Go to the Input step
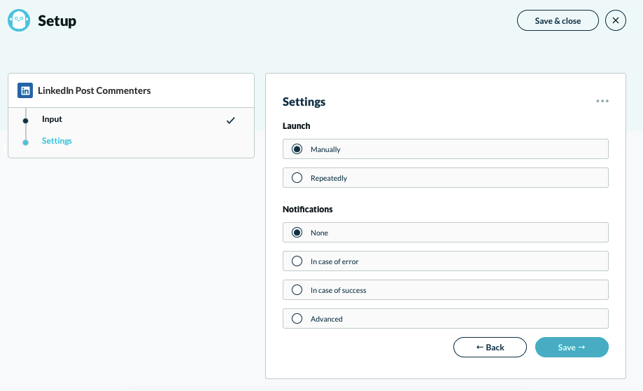The image size is (643, 391). tap(52, 119)
